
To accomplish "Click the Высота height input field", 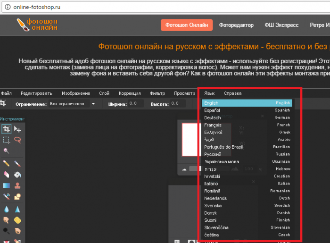I will click(x=177, y=103).
